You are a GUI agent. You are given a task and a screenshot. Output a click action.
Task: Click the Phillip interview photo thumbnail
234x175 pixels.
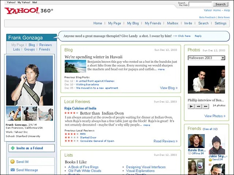click(x=206, y=80)
